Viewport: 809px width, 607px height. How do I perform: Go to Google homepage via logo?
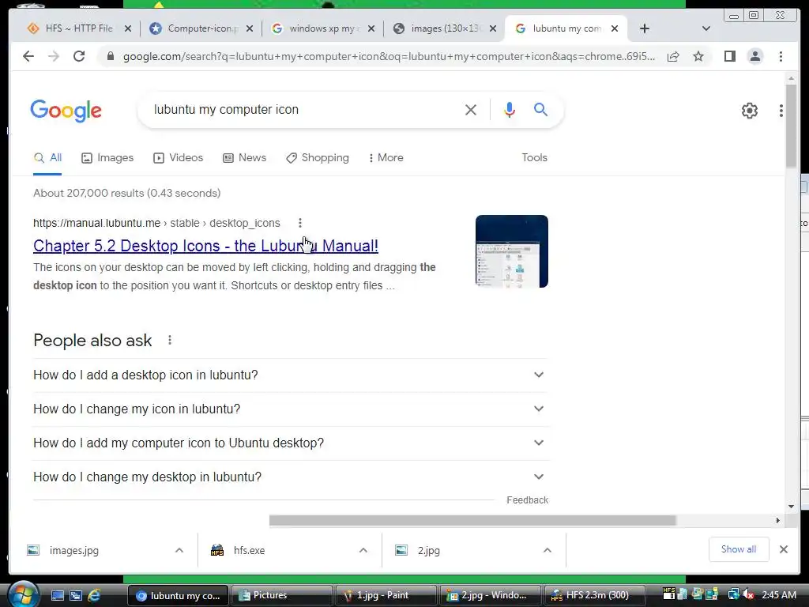[x=66, y=111]
